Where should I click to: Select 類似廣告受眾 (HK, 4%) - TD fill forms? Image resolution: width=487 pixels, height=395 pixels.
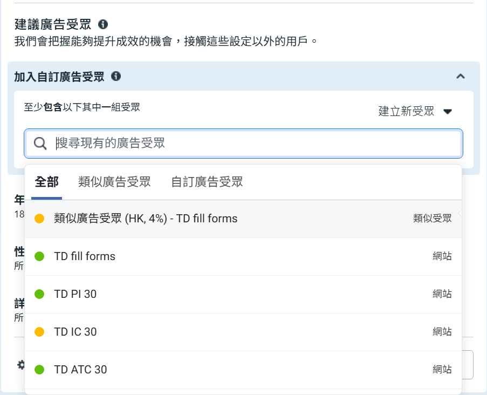coord(146,219)
